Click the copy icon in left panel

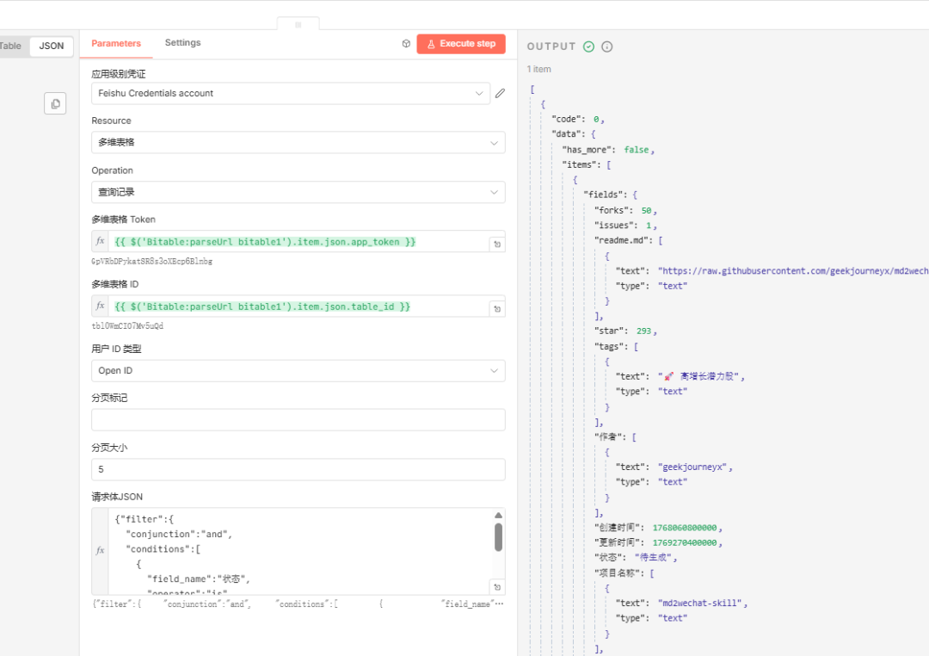[x=55, y=104]
